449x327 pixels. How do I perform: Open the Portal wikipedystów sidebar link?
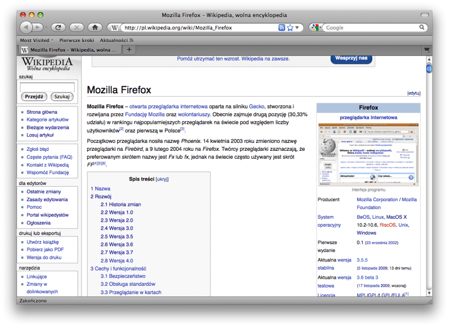pyautogui.click(x=47, y=215)
